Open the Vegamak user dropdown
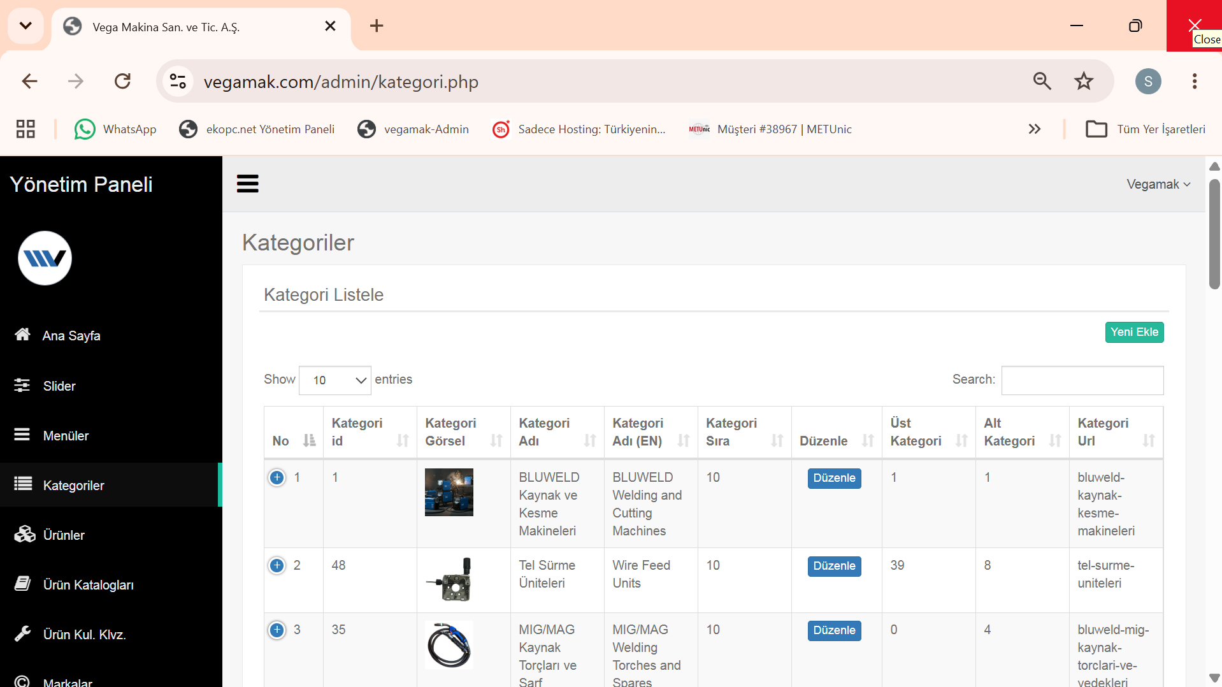The image size is (1222, 687). tap(1158, 184)
